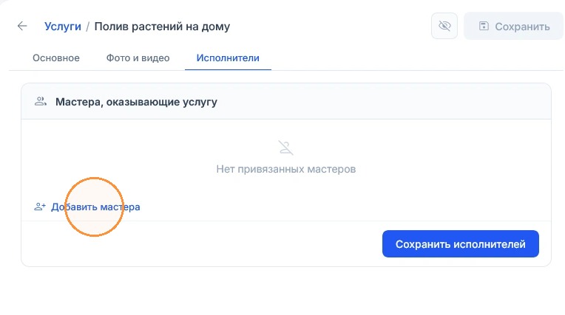Screen dimensions: 565x315
Task: Click the Нет привязанных мастеров text
Action: click(x=285, y=169)
